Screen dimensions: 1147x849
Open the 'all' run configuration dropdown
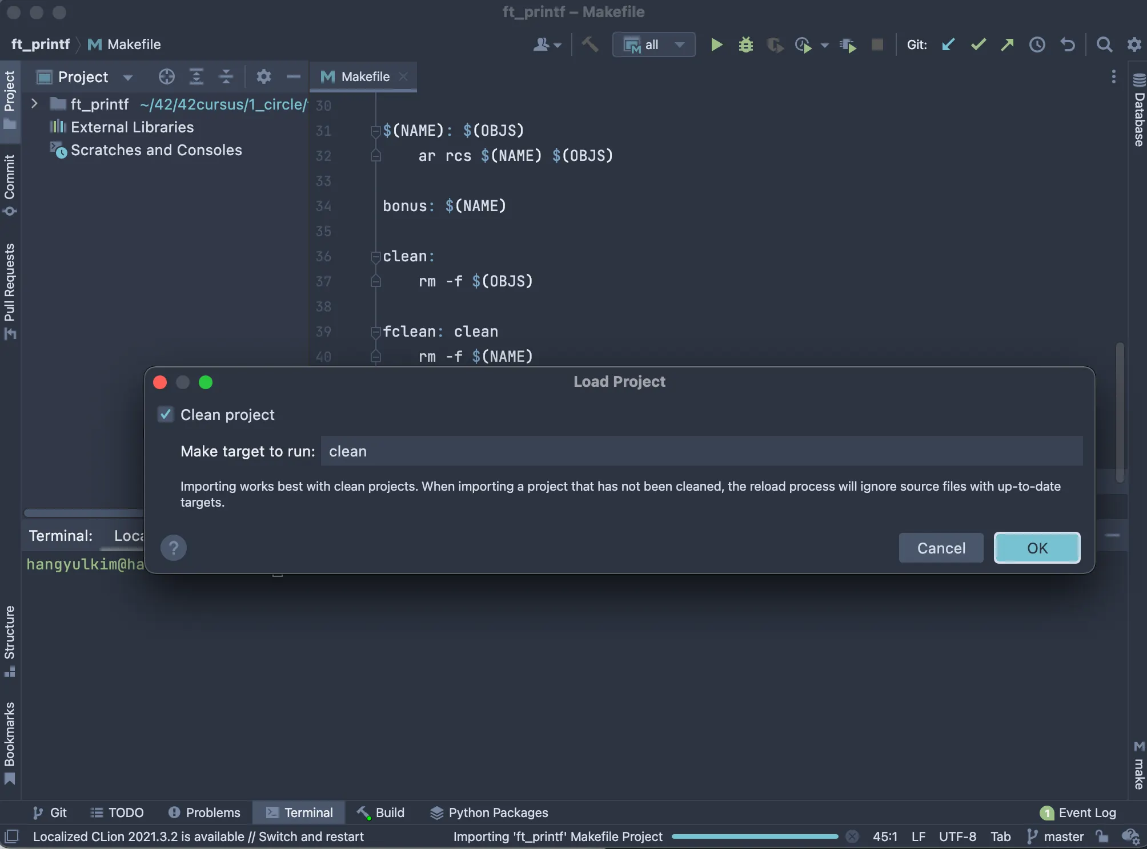[654, 45]
